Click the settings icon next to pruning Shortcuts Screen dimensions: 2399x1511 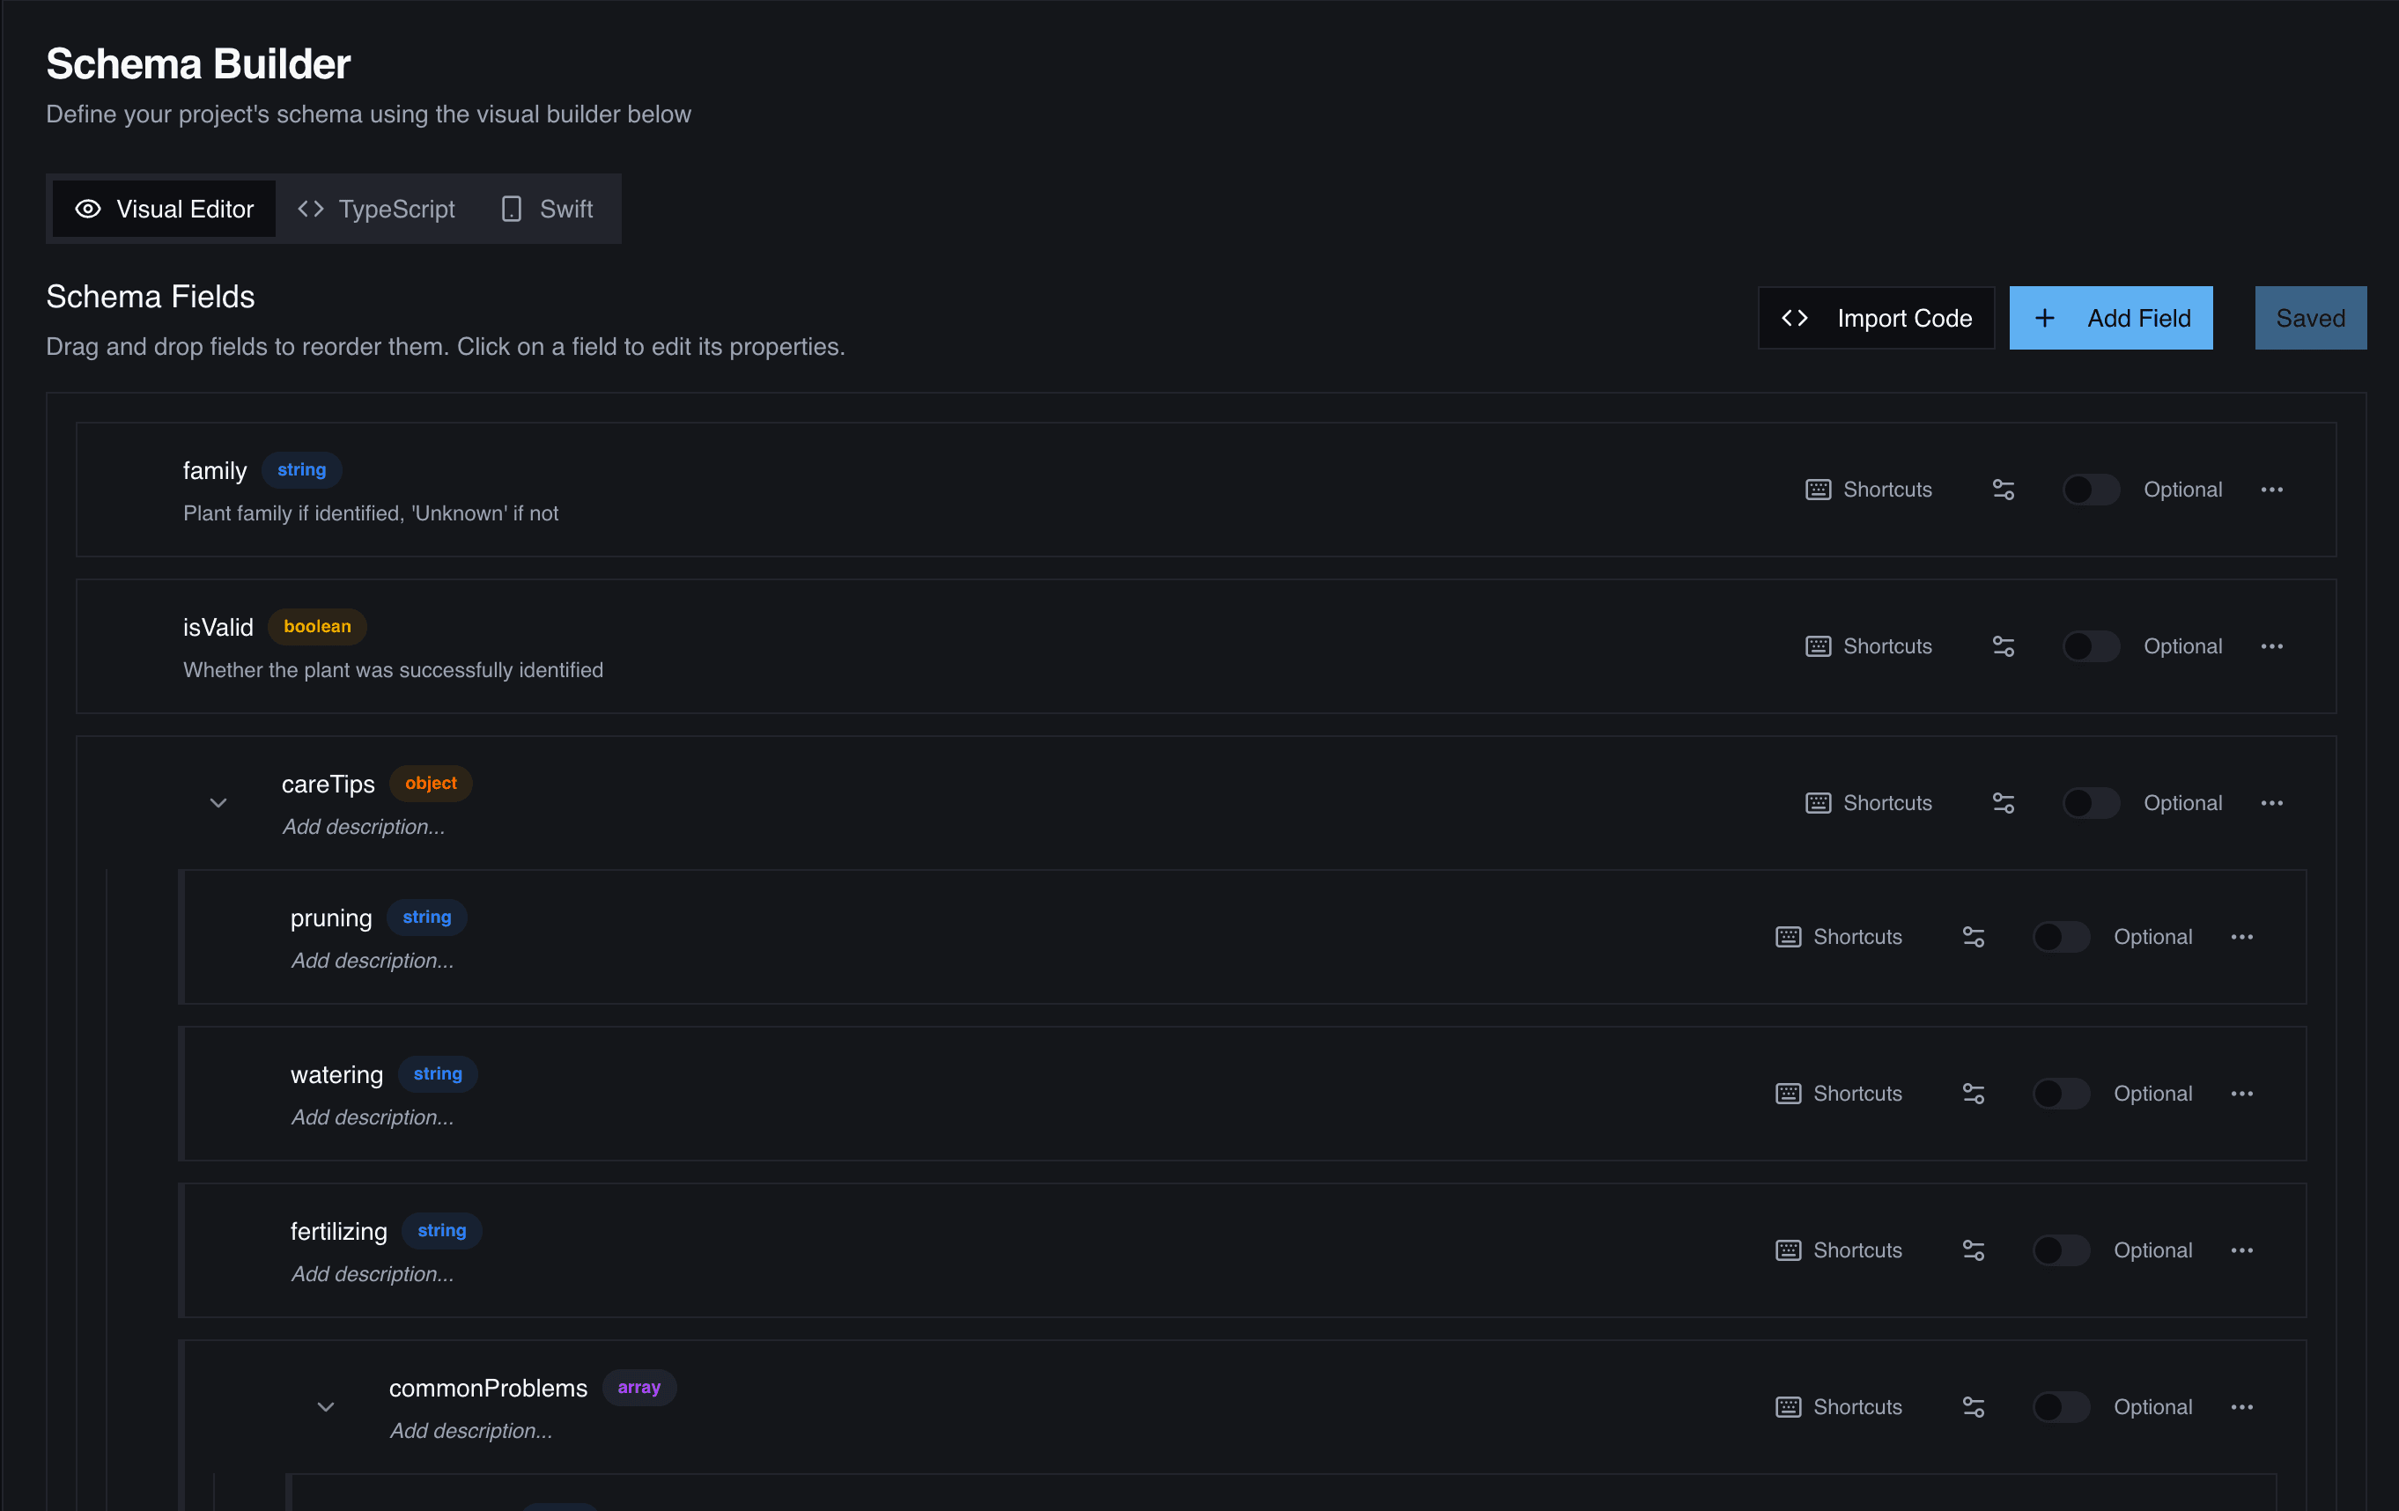point(1975,936)
